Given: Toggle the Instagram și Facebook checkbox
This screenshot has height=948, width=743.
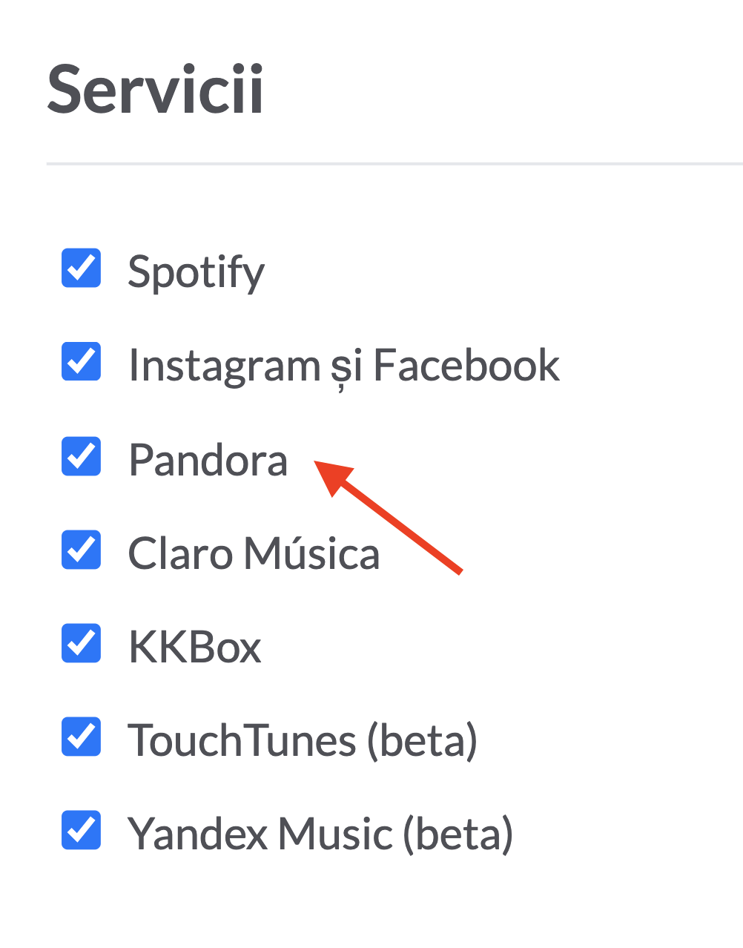Looking at the screenshot, I should [x=81, y=362].
